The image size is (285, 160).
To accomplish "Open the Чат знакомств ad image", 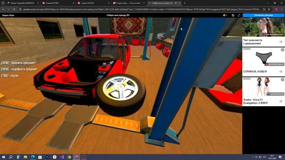I will pyautogui.click(x=263, y=27).
